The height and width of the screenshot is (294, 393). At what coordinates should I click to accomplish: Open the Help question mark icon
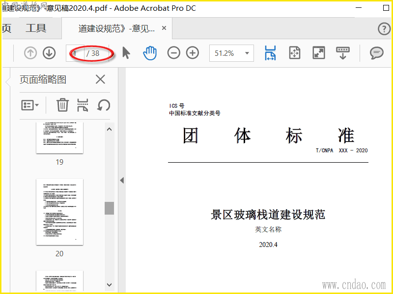(x=384, y=29)
